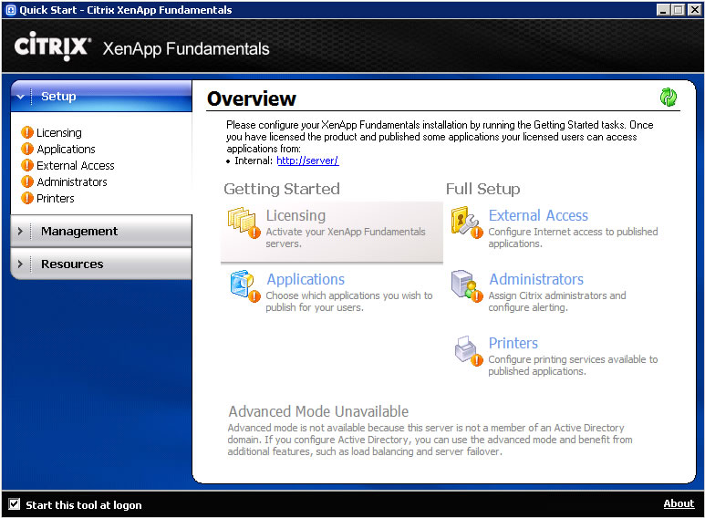Click the External Access key-and-wrench icon

(x=466, y=223)
